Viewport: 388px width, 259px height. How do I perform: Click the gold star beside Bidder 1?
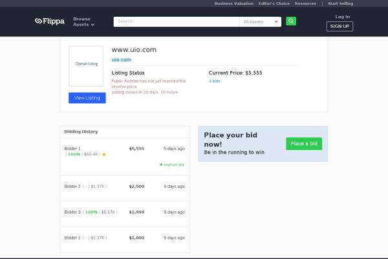tap(104, 154)
